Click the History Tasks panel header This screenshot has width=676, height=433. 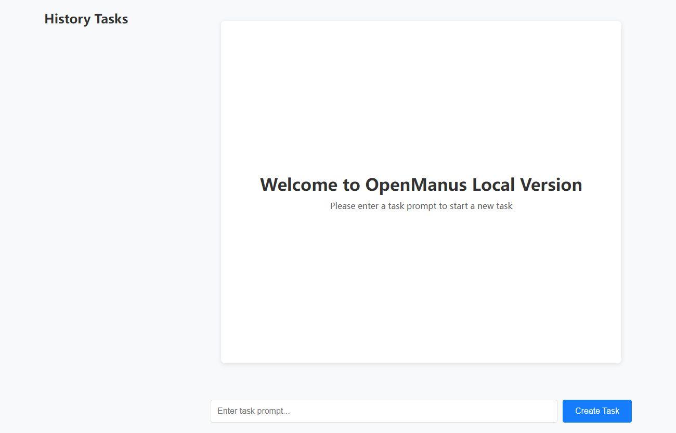(x=86, y=19)
